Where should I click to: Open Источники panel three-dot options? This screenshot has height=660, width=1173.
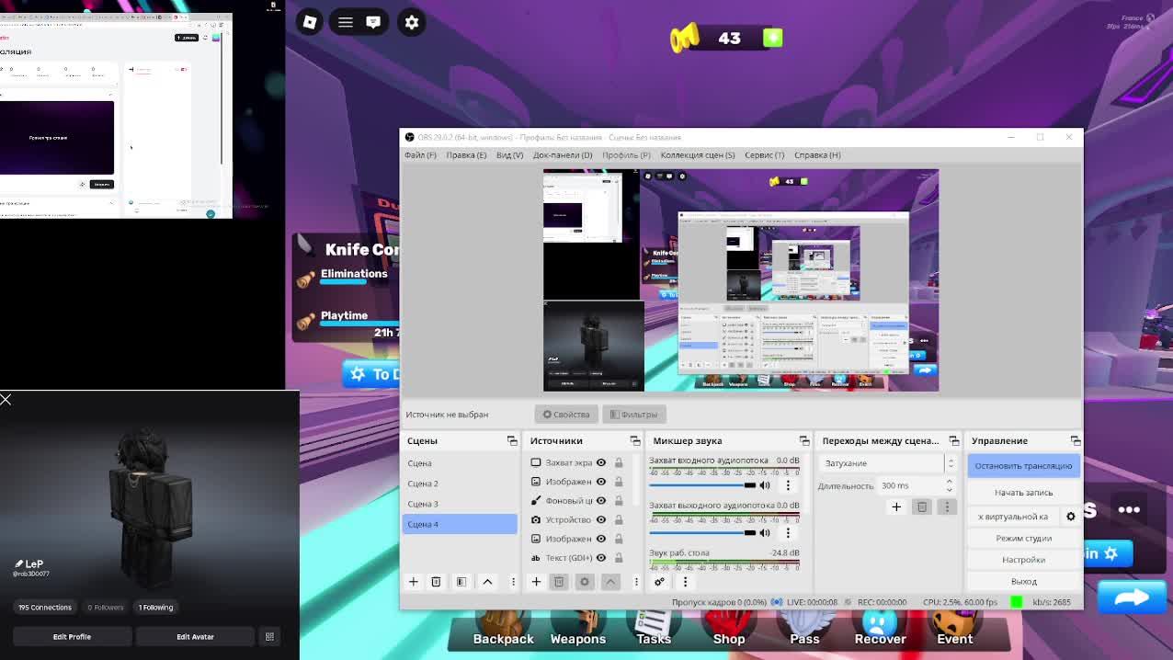point(636,582)
